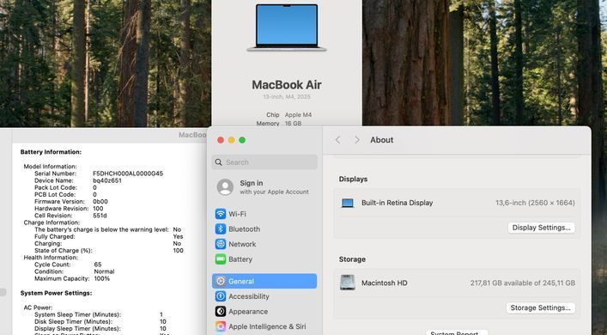Click firmware version 0b00 in the report
Viewport: 607px width, 335px height.
pyautogui.click(x=100, y=201)
